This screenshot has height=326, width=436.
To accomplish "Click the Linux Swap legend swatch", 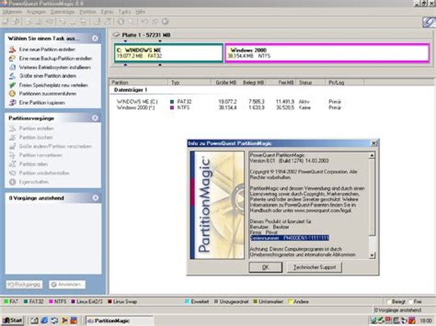I will 110,302.
